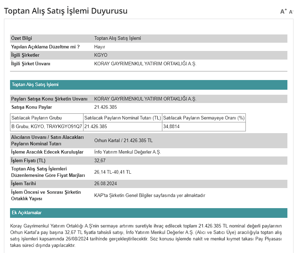Click the "26,14 TL-40,41 TL" price margin value
Screen dimensions: 296x253
coord(113,172)
